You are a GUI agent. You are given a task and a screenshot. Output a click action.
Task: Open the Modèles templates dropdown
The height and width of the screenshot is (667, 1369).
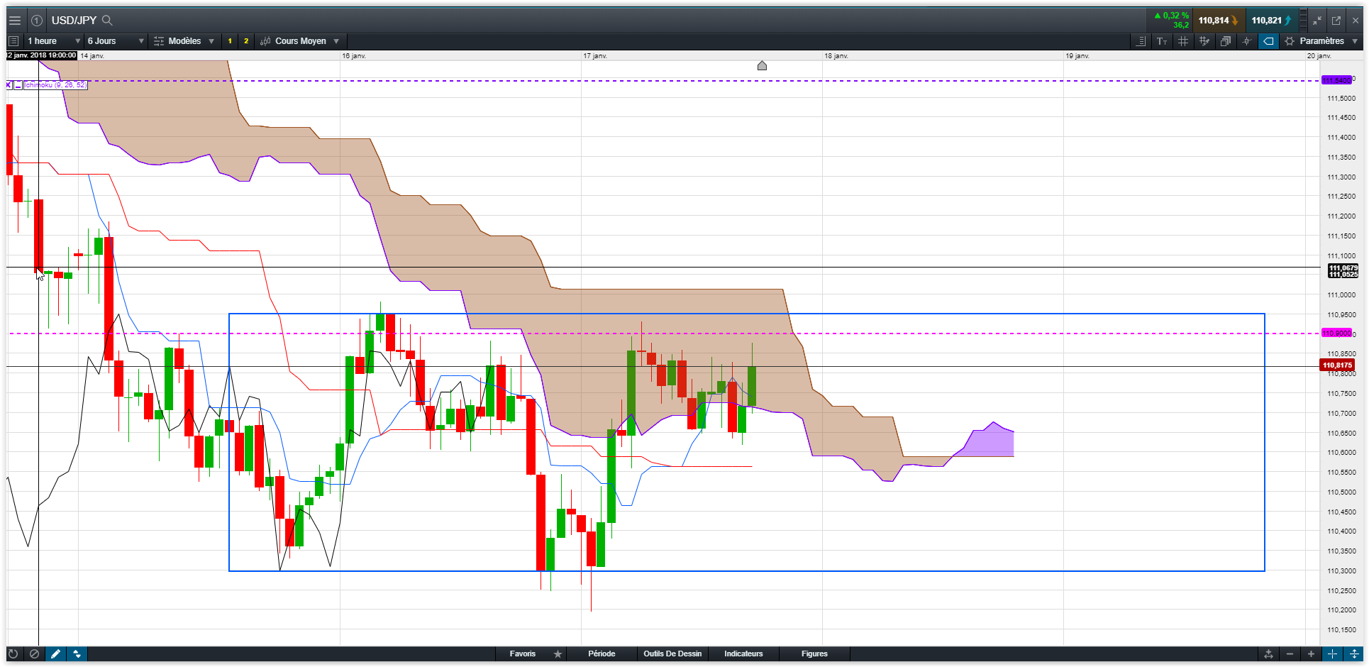(184, 41)
